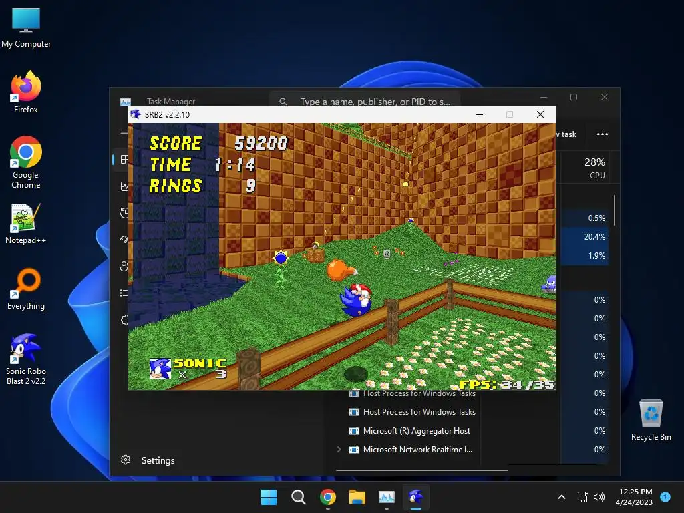Open the Performance page icon in Task Manager
Viewport: 684px width, 513px height.
(124, 186)
